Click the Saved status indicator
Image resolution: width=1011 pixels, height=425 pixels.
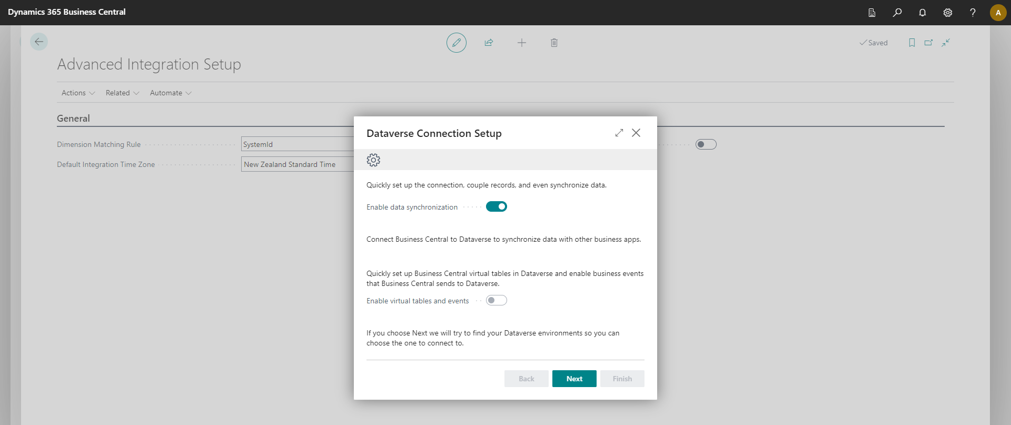click(874, 43)
